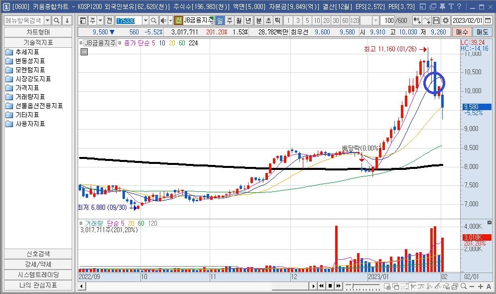Viewport: 496px width, 294px height.
Task: Click the stop button on chart scrollbar
Action: point(330,286)
